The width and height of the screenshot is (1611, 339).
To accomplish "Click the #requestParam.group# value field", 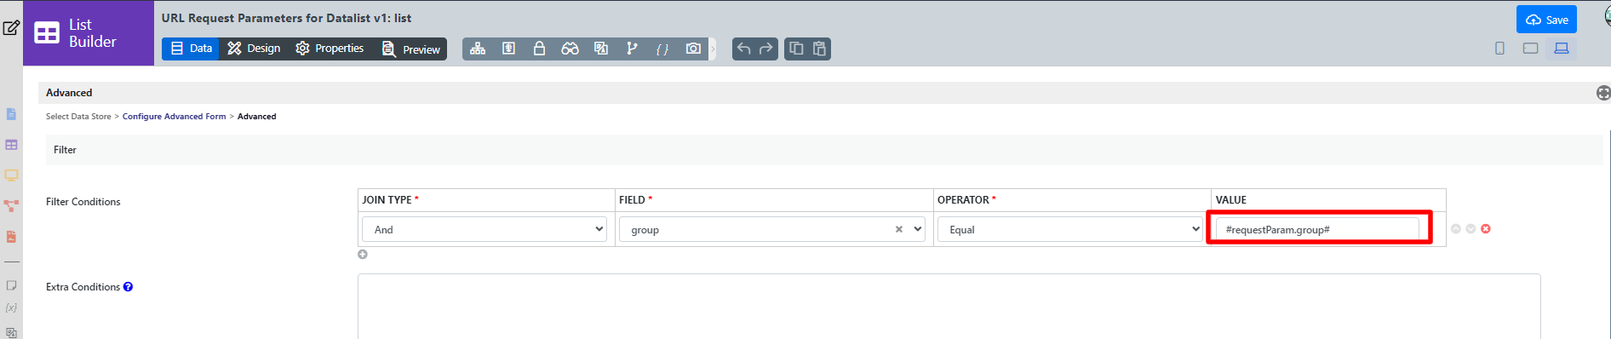I will pos(1317,229).
